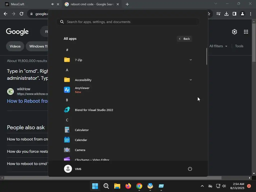Open the Accessibility folder icon
This screenshot has height=192, width=256.
[67, 80]
